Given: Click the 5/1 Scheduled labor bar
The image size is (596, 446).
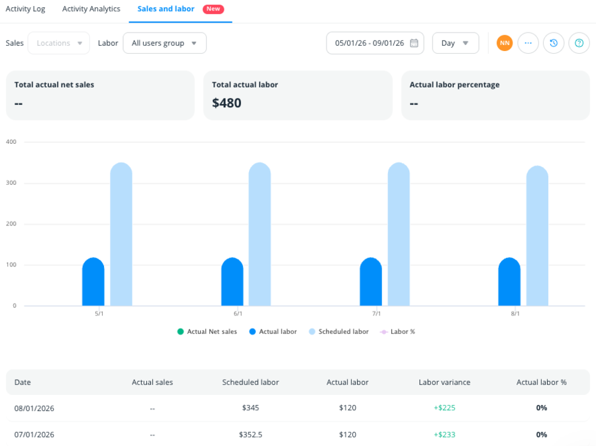Looking at the screenshot, I should click(121, 234).
